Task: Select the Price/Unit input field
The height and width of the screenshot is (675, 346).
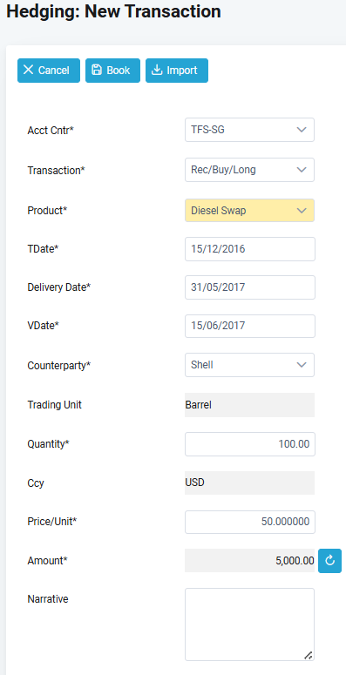Action: (x=250, y=522)
